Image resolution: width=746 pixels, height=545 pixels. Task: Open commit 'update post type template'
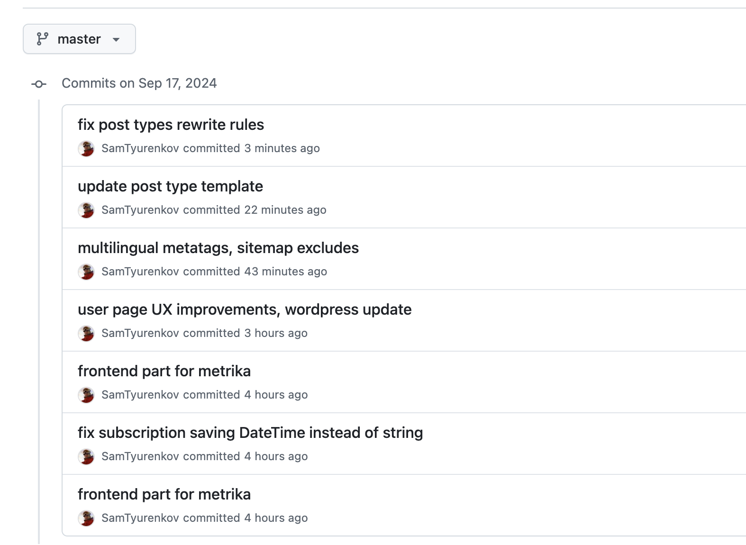pos(170,186)
